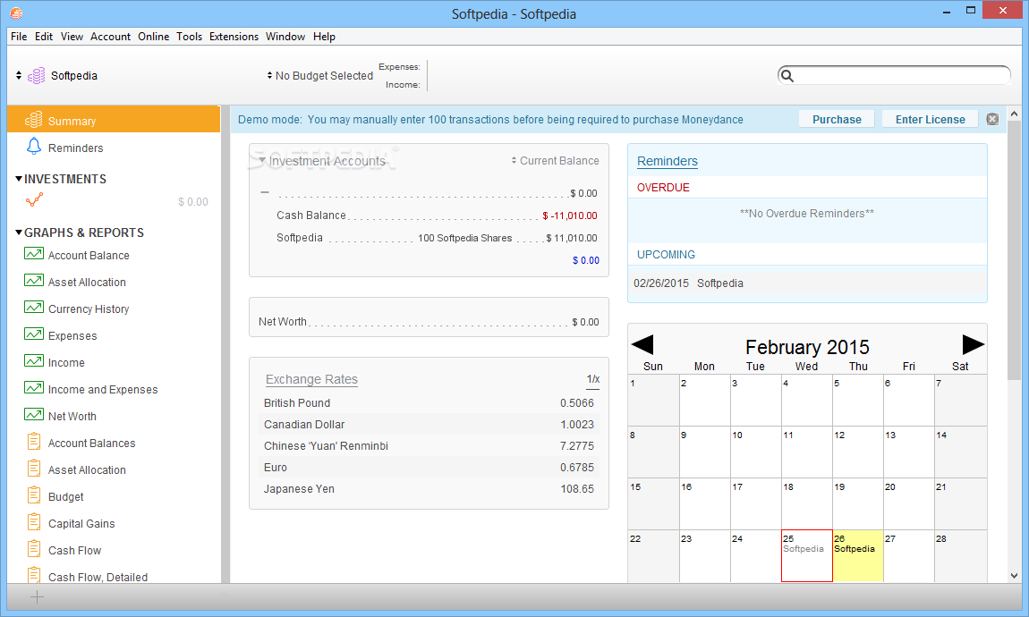
Task: Click the Expenses graph icon
Action: [33, 334]
